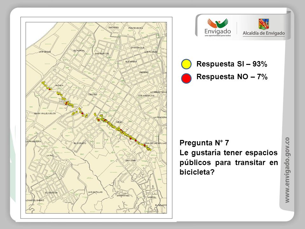Select the ALCALA map label
The height and width of the screenshot is (229, 305).
coord(59,85)
